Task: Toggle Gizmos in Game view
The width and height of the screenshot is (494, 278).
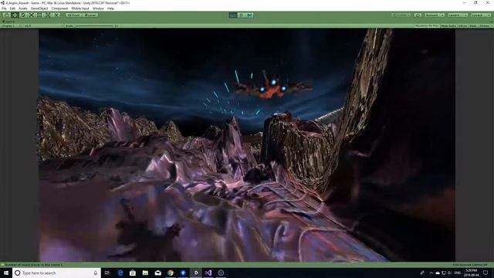Action: coord(485,25)
